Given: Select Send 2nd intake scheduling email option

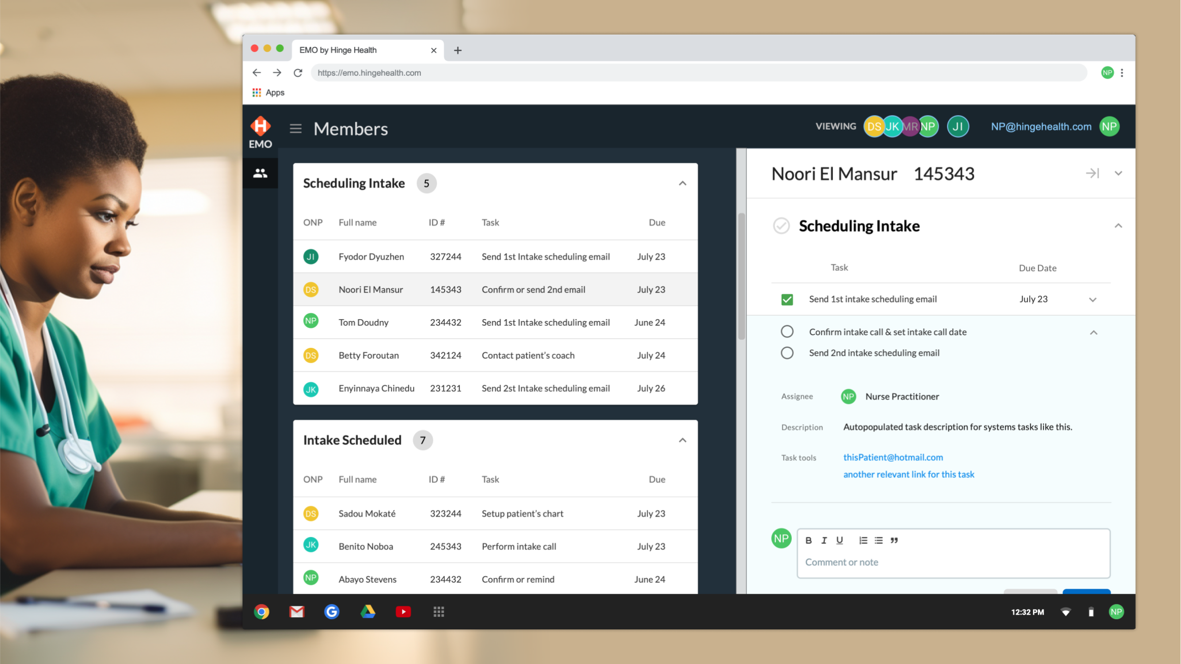Looking at the screenshot, I should point(787,353).
